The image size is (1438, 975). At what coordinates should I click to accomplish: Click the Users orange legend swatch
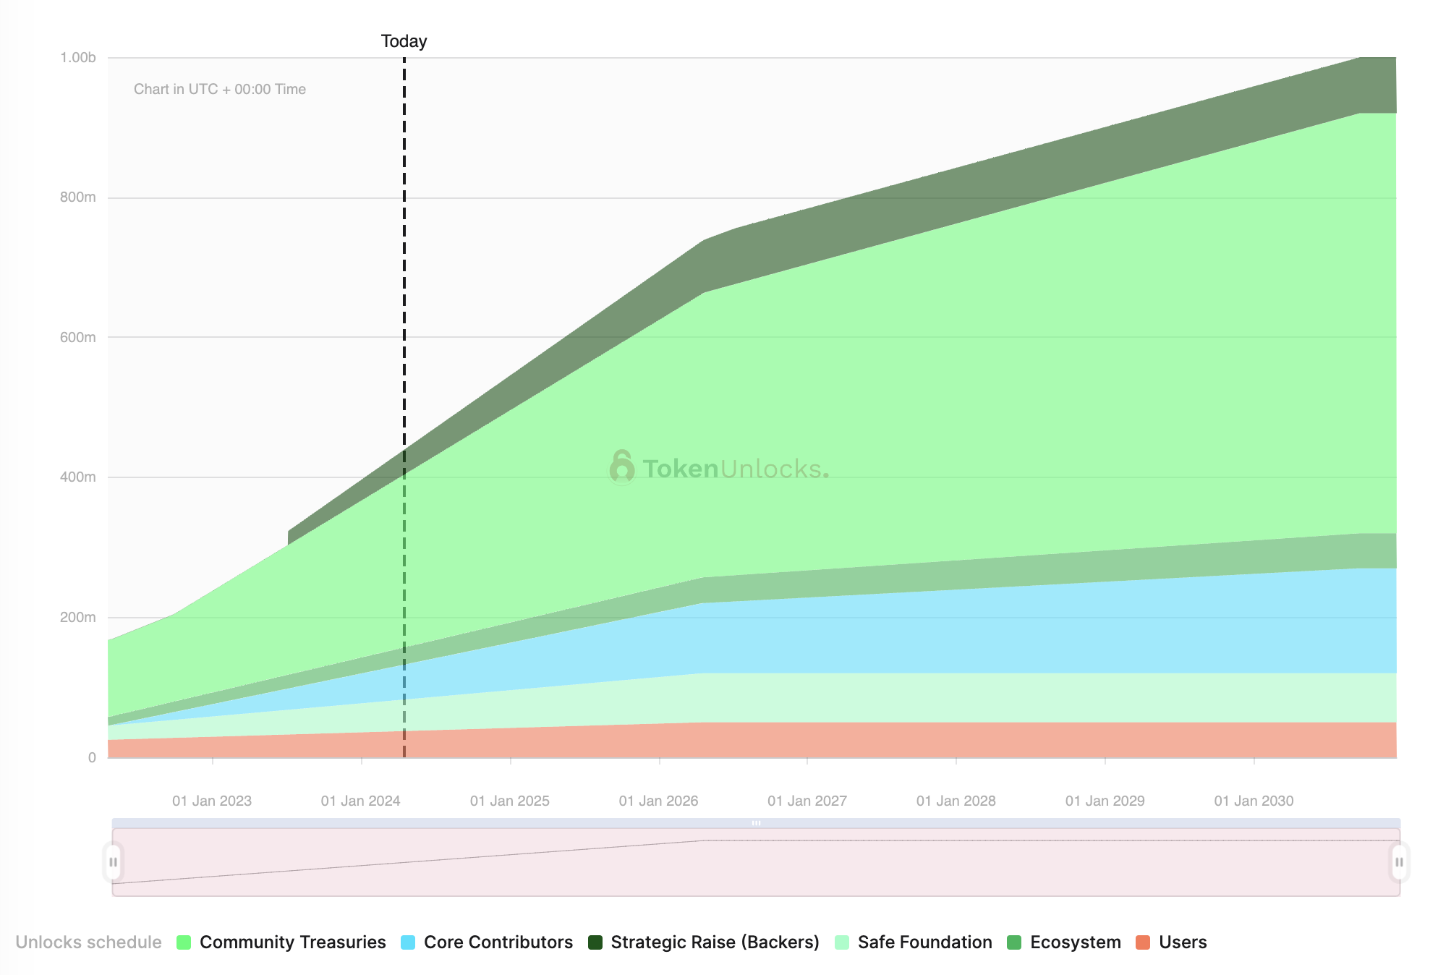click(1143, 942)
